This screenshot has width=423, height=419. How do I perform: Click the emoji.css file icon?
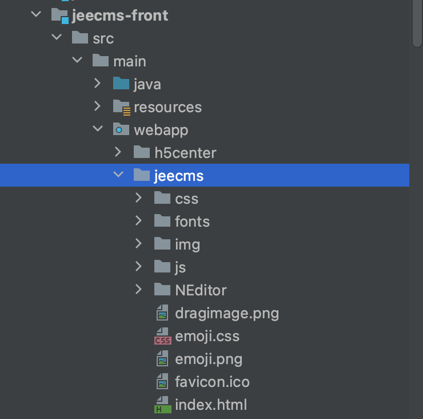163,336
